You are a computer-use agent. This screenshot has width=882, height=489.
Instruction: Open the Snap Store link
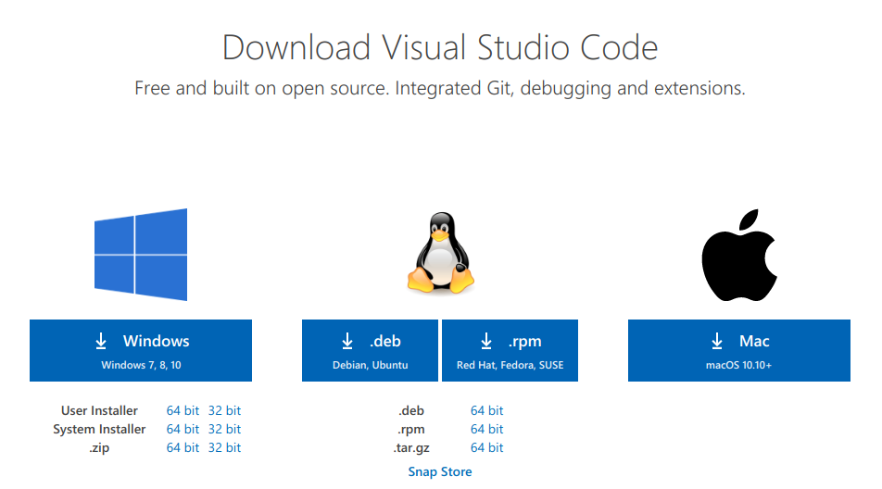[x=440, y=472]
